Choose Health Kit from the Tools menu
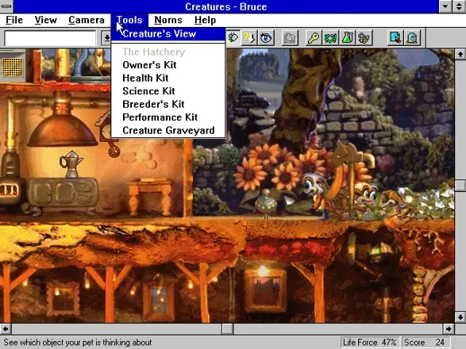Image resolution: width=466 pixels, height=349 pixels. [x=168, y=78]
